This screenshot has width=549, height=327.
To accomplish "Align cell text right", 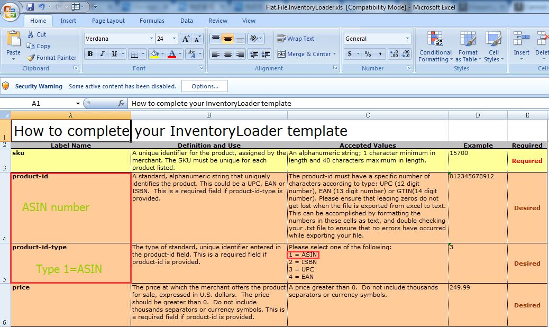I will [240, 54].
